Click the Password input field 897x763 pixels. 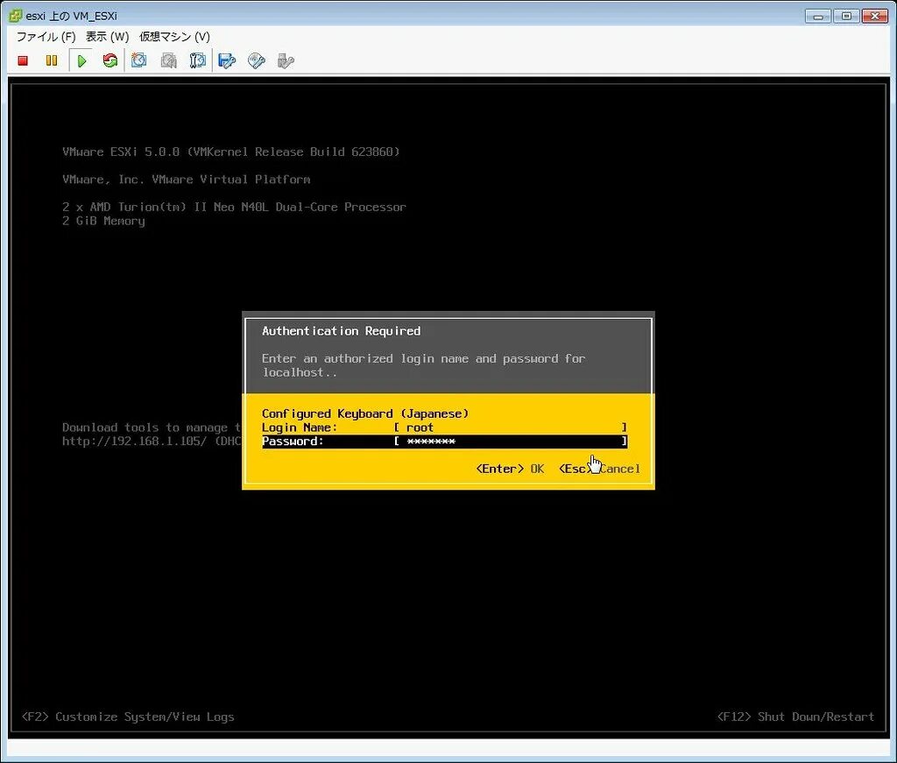pyautogui.click(x=511, y=442)
